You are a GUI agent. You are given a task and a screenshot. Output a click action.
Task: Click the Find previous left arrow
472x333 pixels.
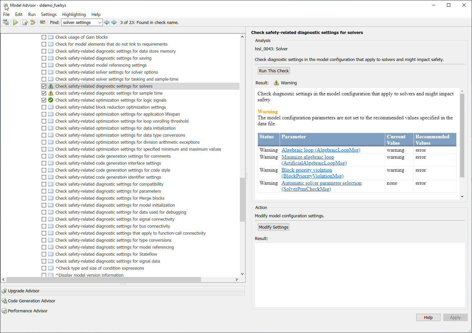click(107, 22)
